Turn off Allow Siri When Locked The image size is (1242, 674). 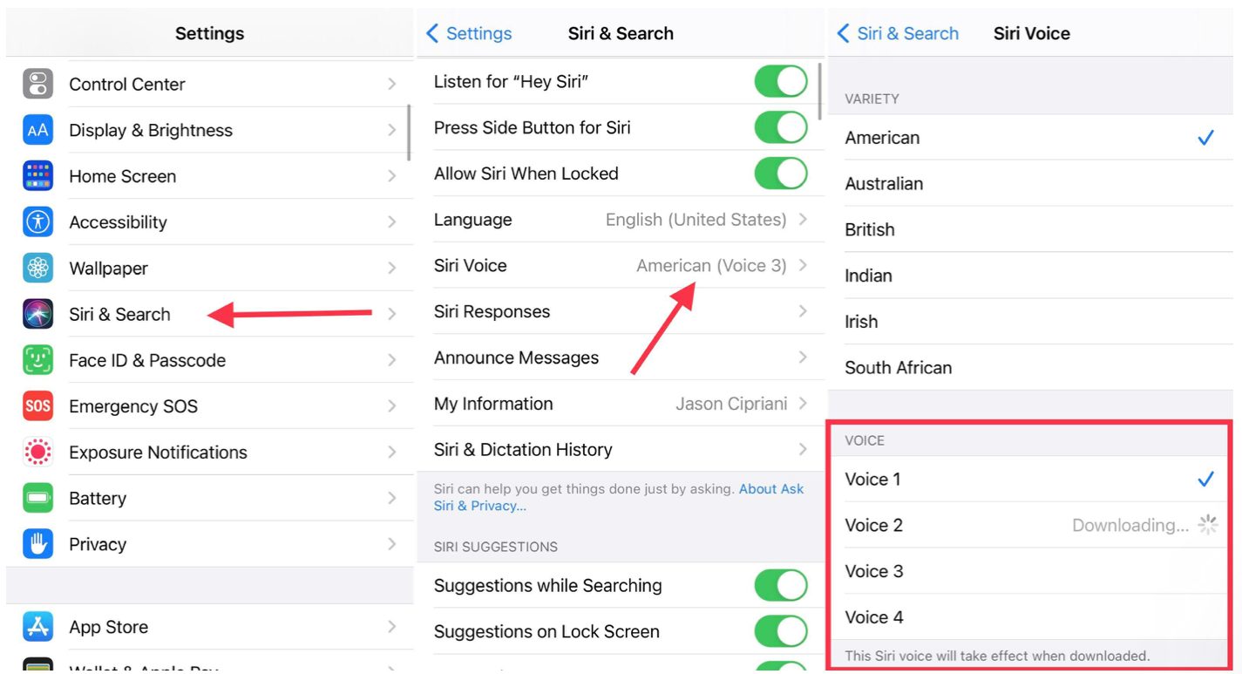pos(781,174)
